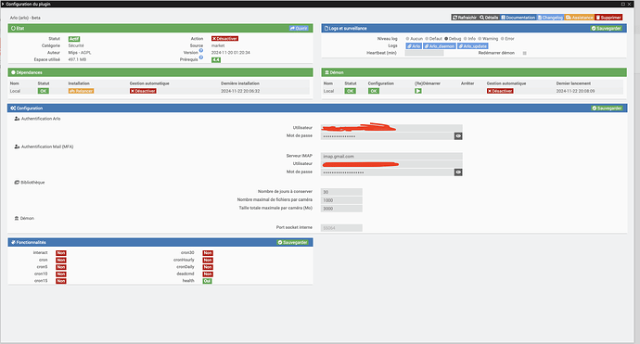The image size is (640, 344).
Task: Reveal the Arlo password with eye icon
Action: pyautogui.click(x=458, y=136)
